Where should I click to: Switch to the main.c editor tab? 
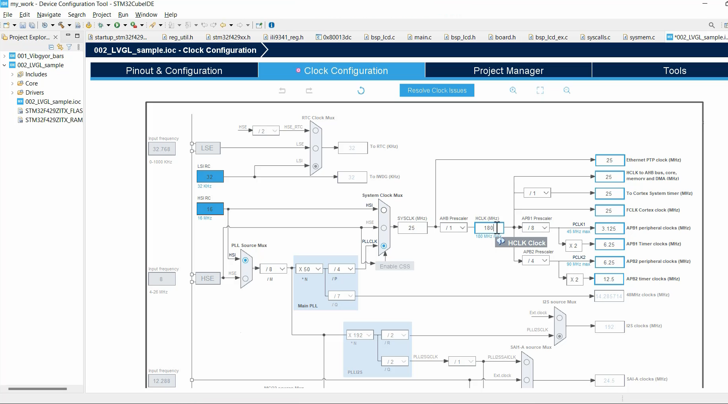pyautogui.click(x=419, y=37)
